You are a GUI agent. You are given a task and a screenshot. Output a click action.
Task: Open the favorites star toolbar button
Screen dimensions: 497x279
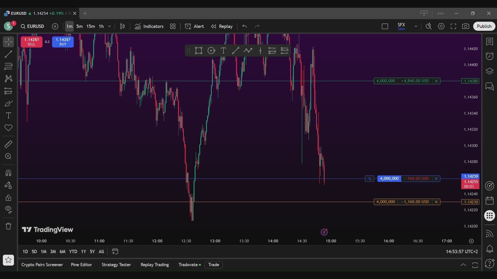pos(8,260)
